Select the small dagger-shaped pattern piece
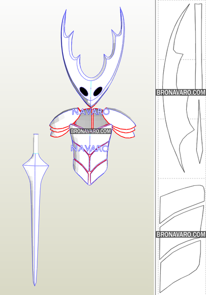 pos(199,132)
